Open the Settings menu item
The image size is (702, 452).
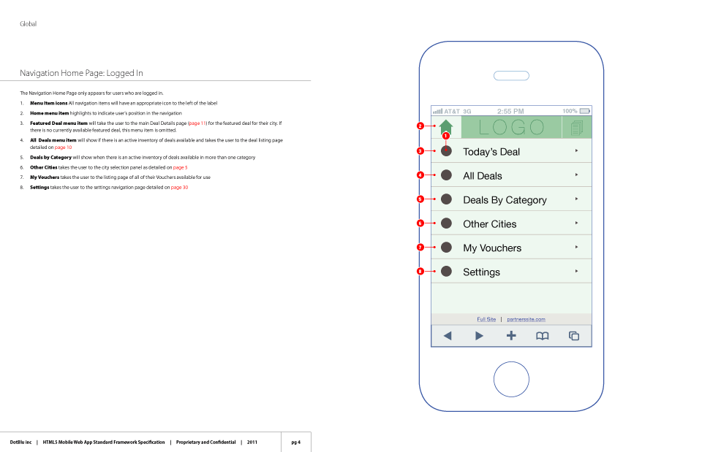click(x=482, y=272)
